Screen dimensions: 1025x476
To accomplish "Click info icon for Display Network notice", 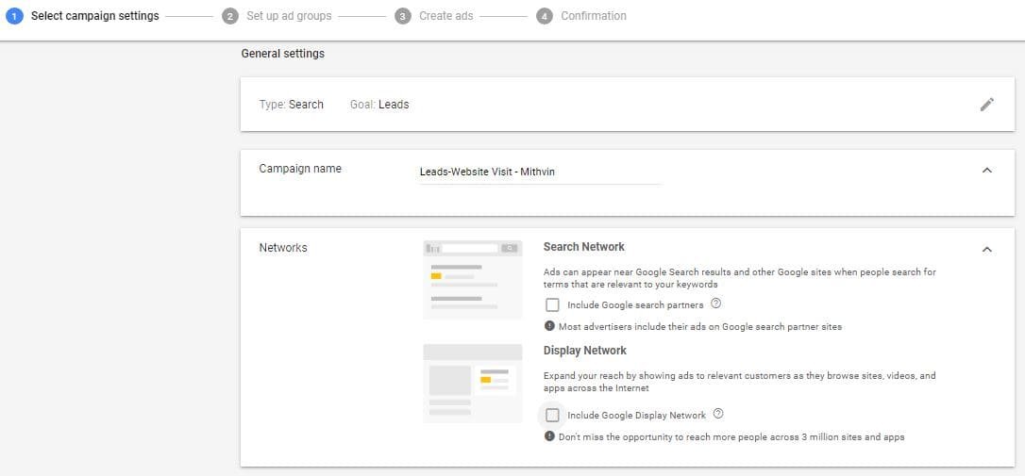I will [x=549, y=436].
